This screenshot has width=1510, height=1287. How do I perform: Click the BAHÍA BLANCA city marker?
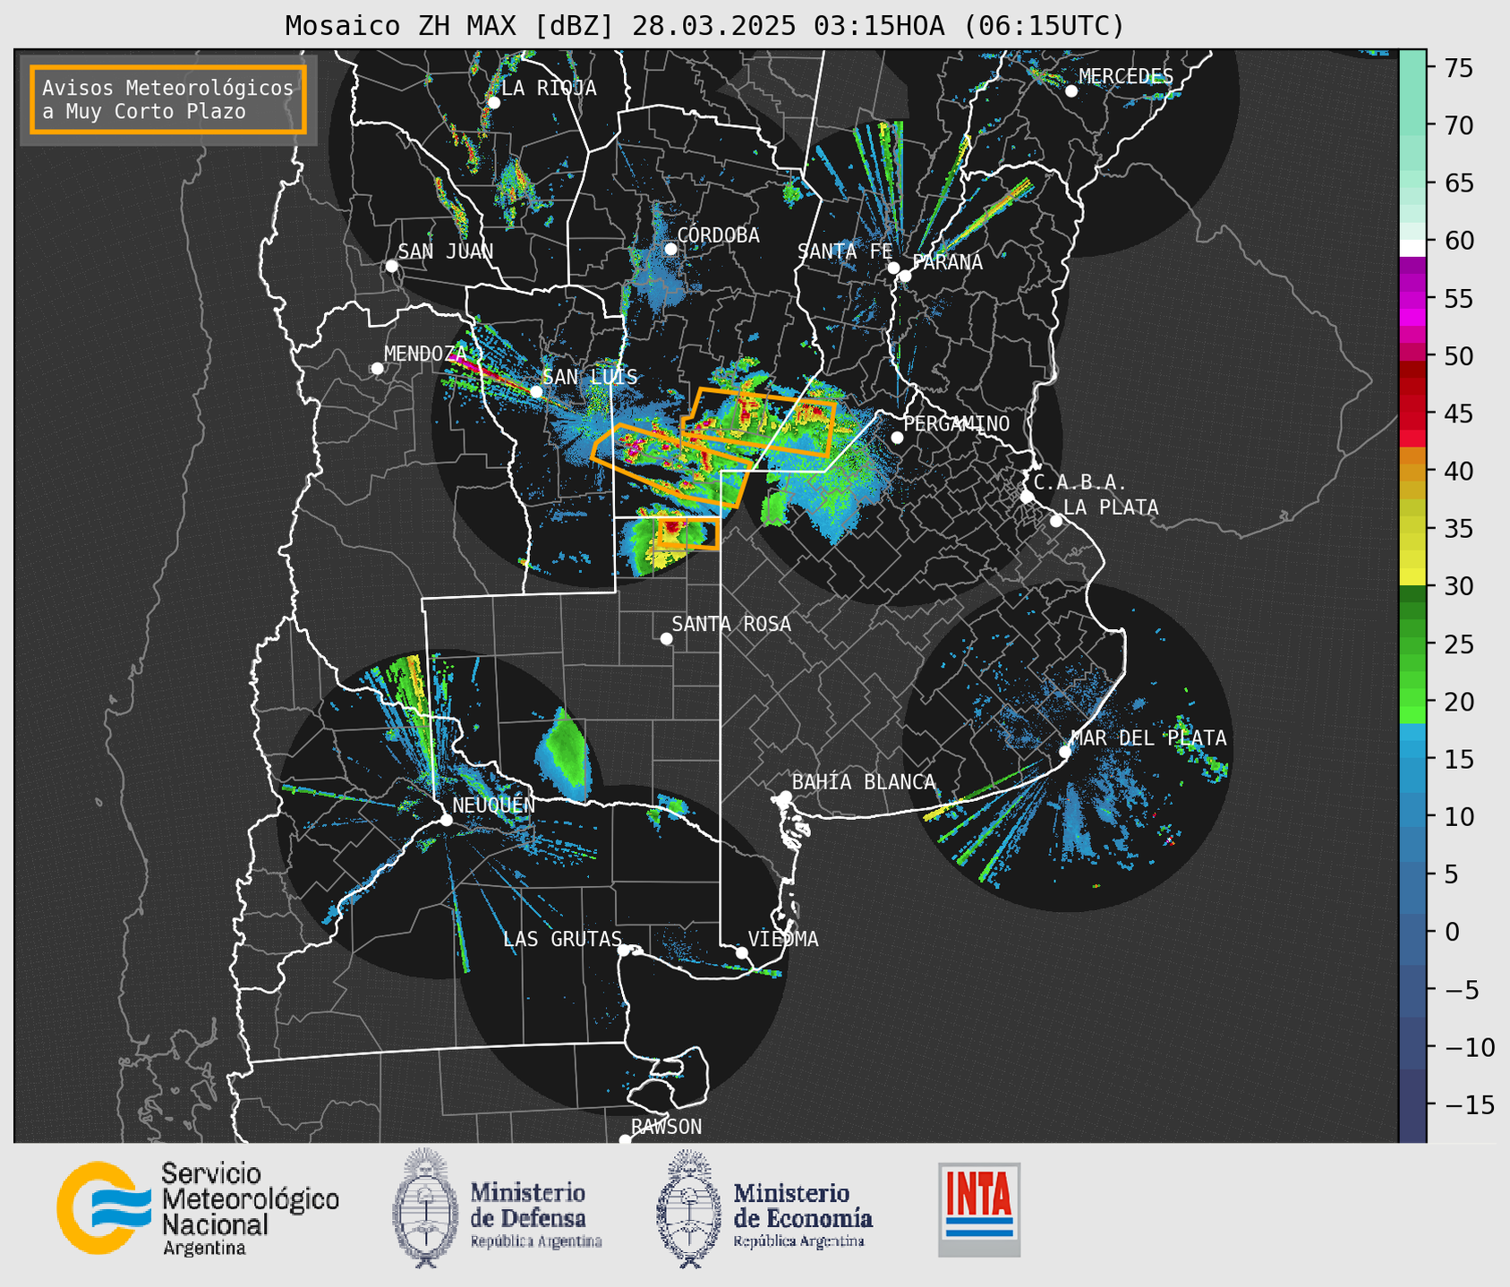[x=785, y=797]
